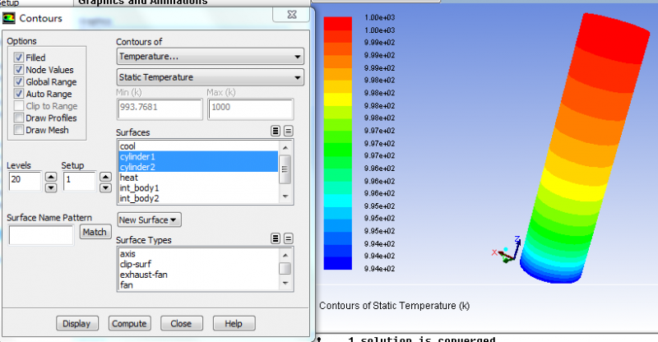The height and width of the screenshot is (342, 658).
Task: Deselect all Surface Types with list icon
Action: click(289, 238)
